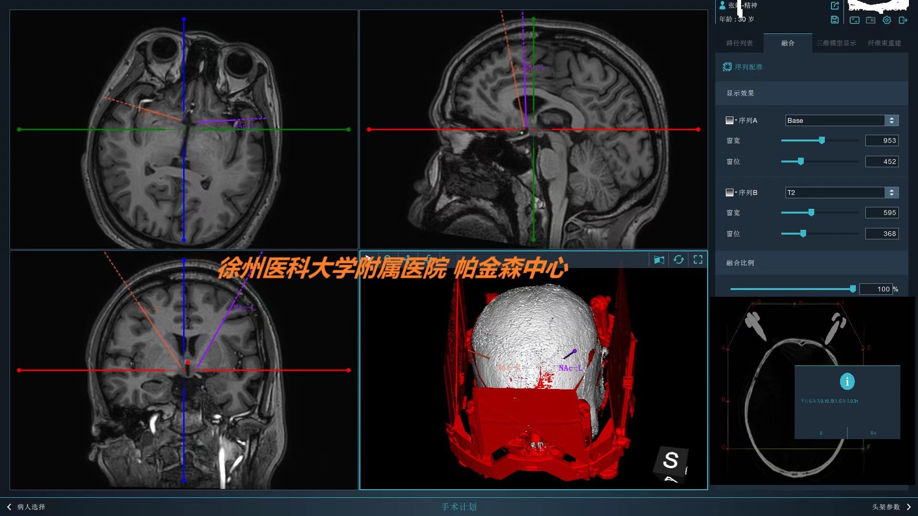
Task: Click the 序列配准 link
Action: point(749,67)
